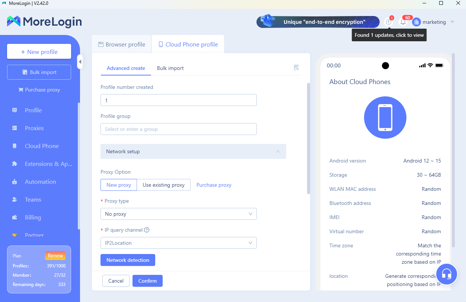466x302 pixels.
Task: Collapse the Network setup section
Action: 278,152
